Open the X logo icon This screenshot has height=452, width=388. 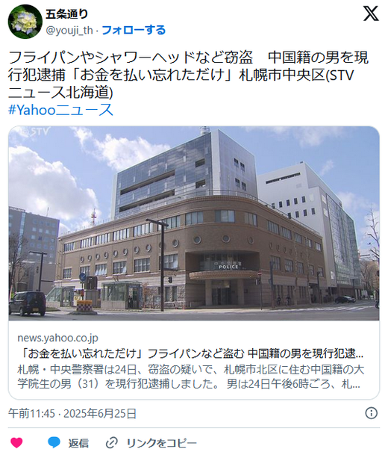point(371,13)
